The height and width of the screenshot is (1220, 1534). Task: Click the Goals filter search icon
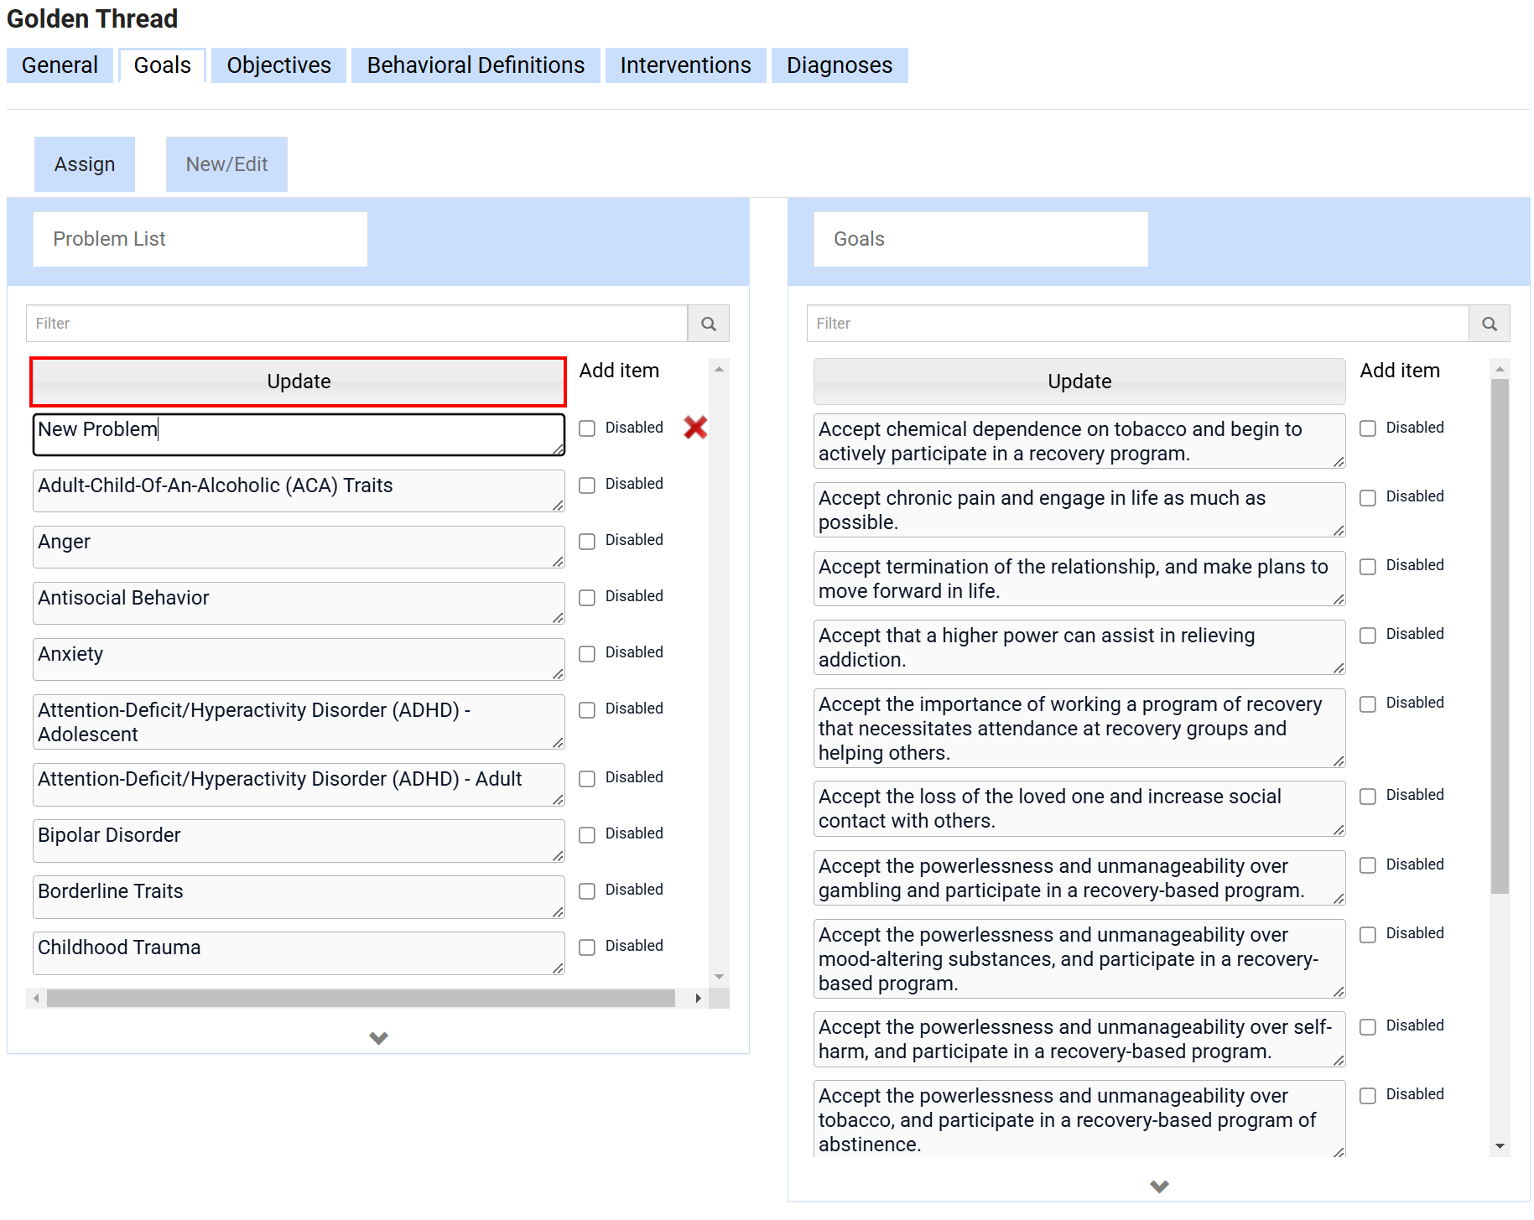point(1489,324)
